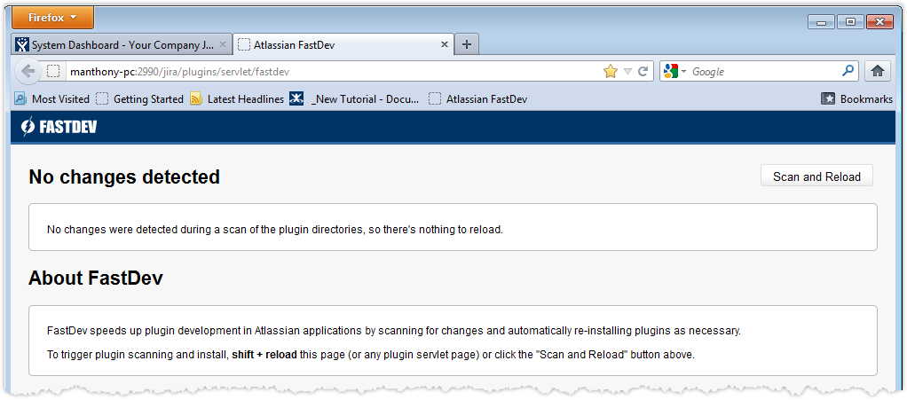Image resolution: width=907 pixels, height=400 pixels.
Task: Reload the page via refresh icon
Action: click(643, 72)
